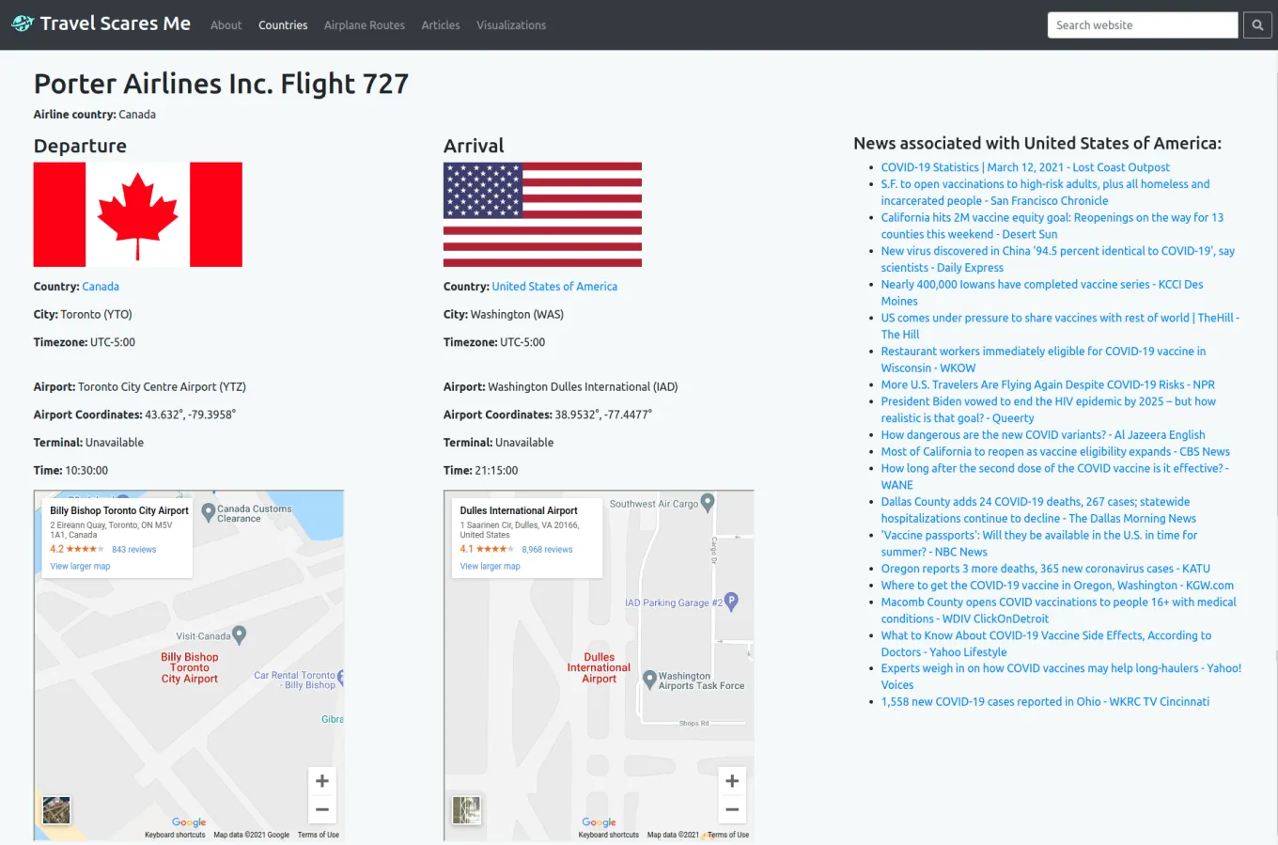The height and width of the screenshot is (845, 1278).
Task: Click the Google logo on the Toronto map
Action: pos(188,822)
